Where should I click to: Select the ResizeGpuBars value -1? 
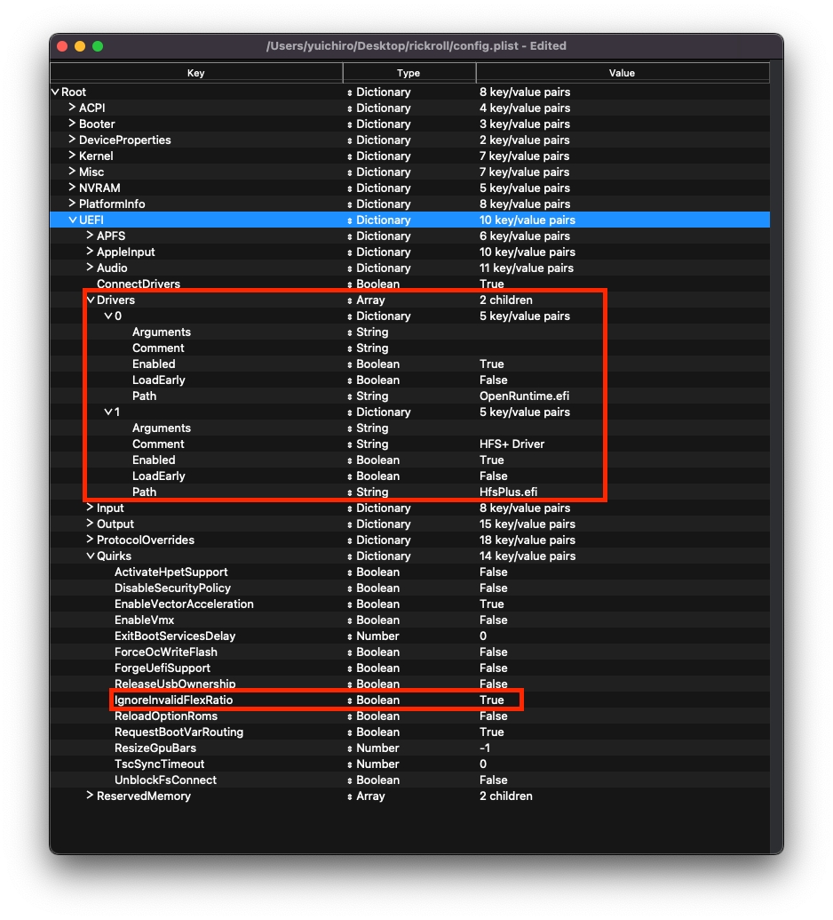[485, 748]
